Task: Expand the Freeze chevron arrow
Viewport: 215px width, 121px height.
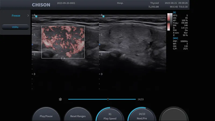Action: [x=28, y=16]
